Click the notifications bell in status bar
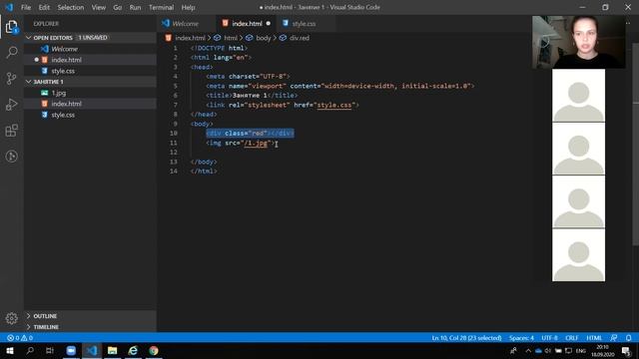This screenshot has width=639, height=359. pos(628,338)
